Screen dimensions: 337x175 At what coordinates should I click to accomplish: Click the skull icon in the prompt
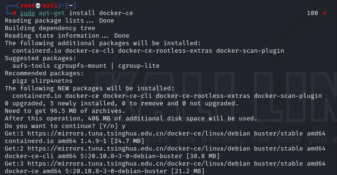point(38,5)
